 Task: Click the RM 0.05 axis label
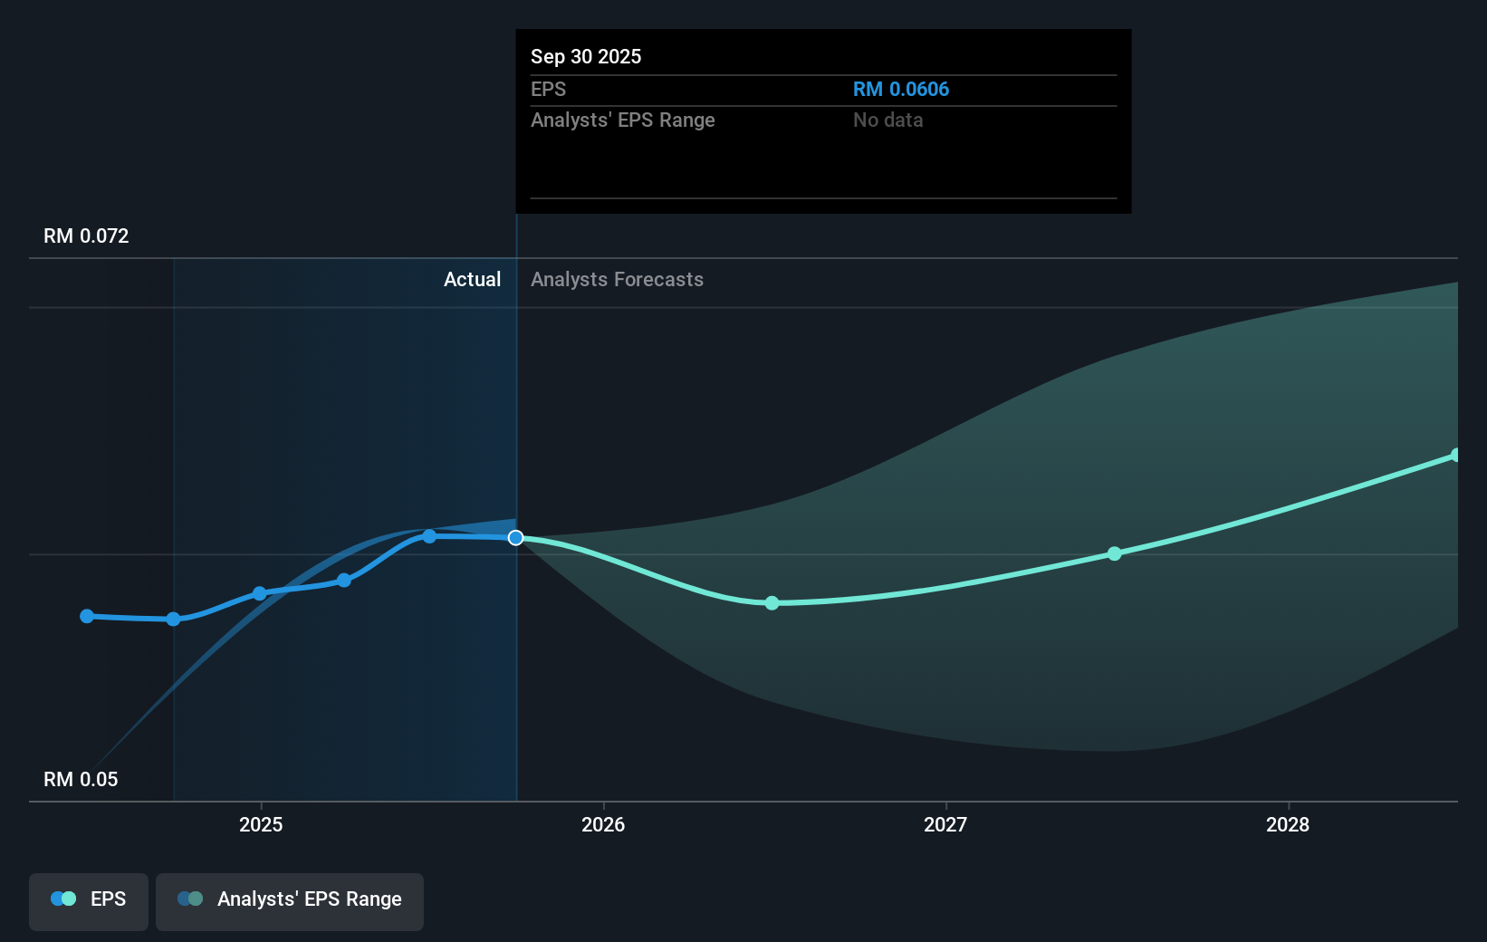point(81,780)
